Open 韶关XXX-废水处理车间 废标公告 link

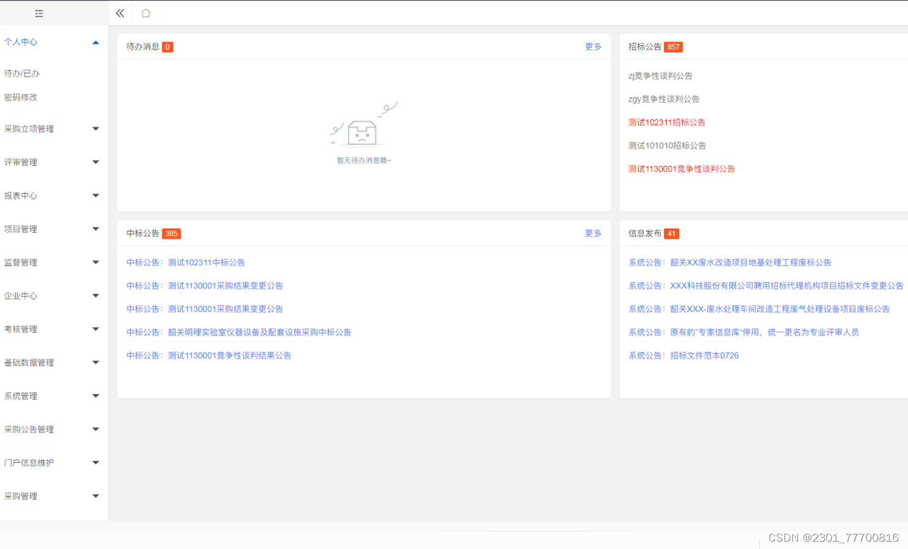[759, 309]
